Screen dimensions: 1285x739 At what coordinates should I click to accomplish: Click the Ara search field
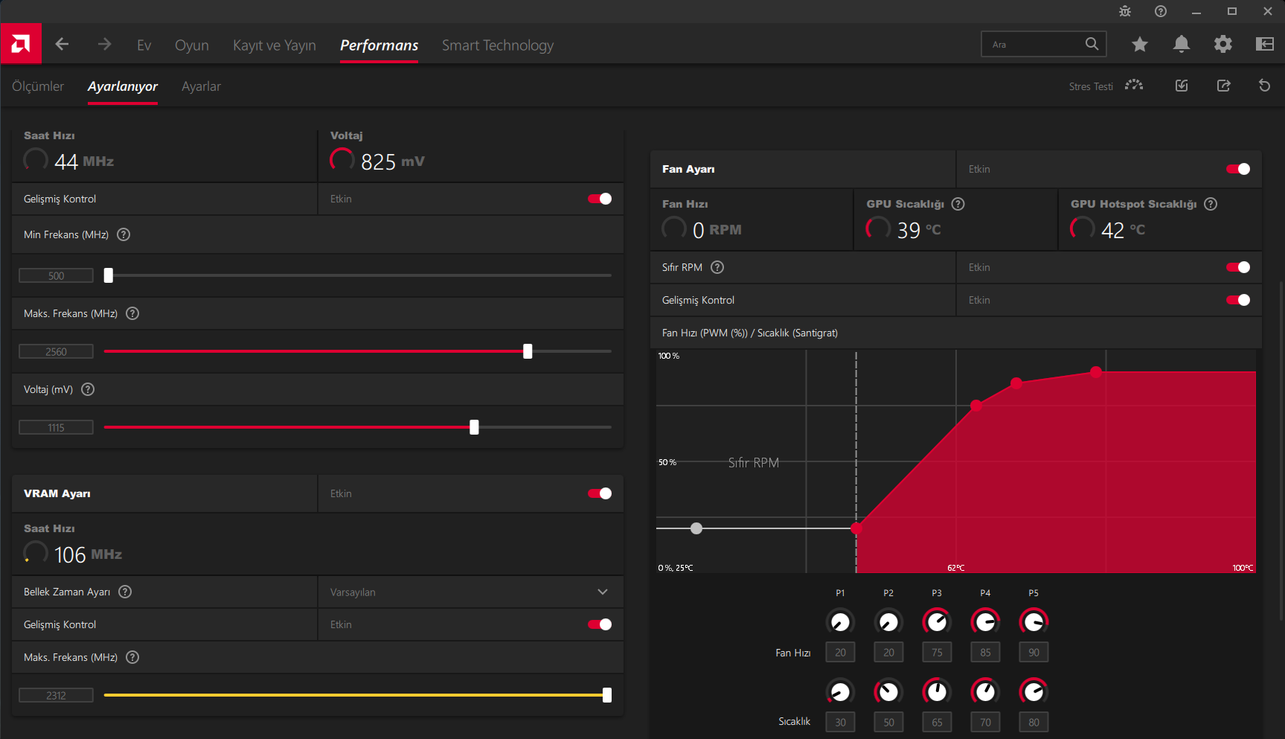1043,44
